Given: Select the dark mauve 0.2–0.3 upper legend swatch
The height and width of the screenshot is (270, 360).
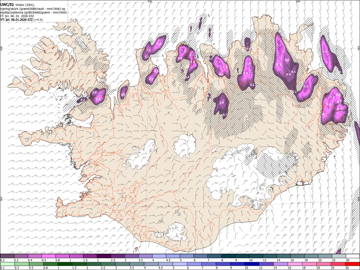Looking at the screenshot, I should [x=7, y=256].
